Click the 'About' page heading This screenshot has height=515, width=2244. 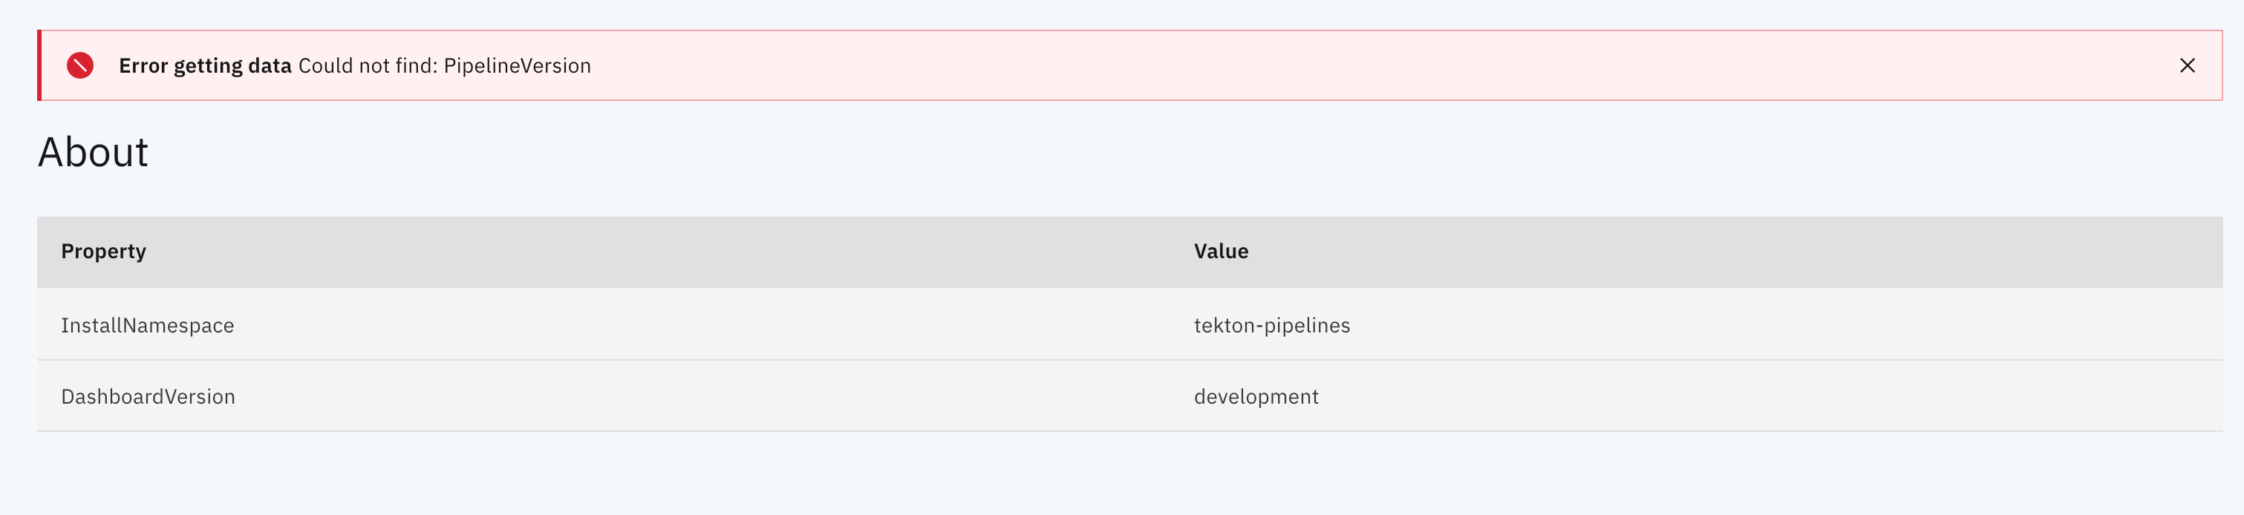(92, 152)
